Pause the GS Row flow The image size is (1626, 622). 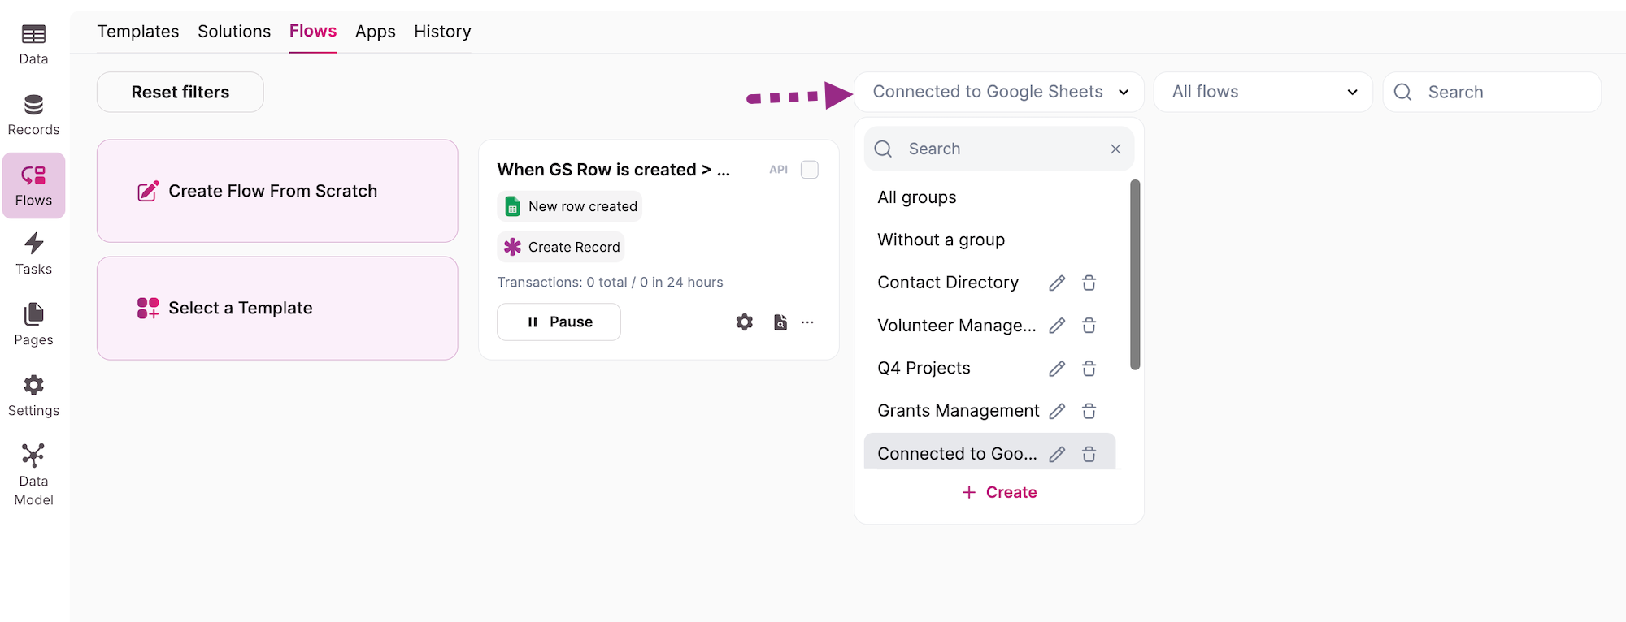click(559, 322)
